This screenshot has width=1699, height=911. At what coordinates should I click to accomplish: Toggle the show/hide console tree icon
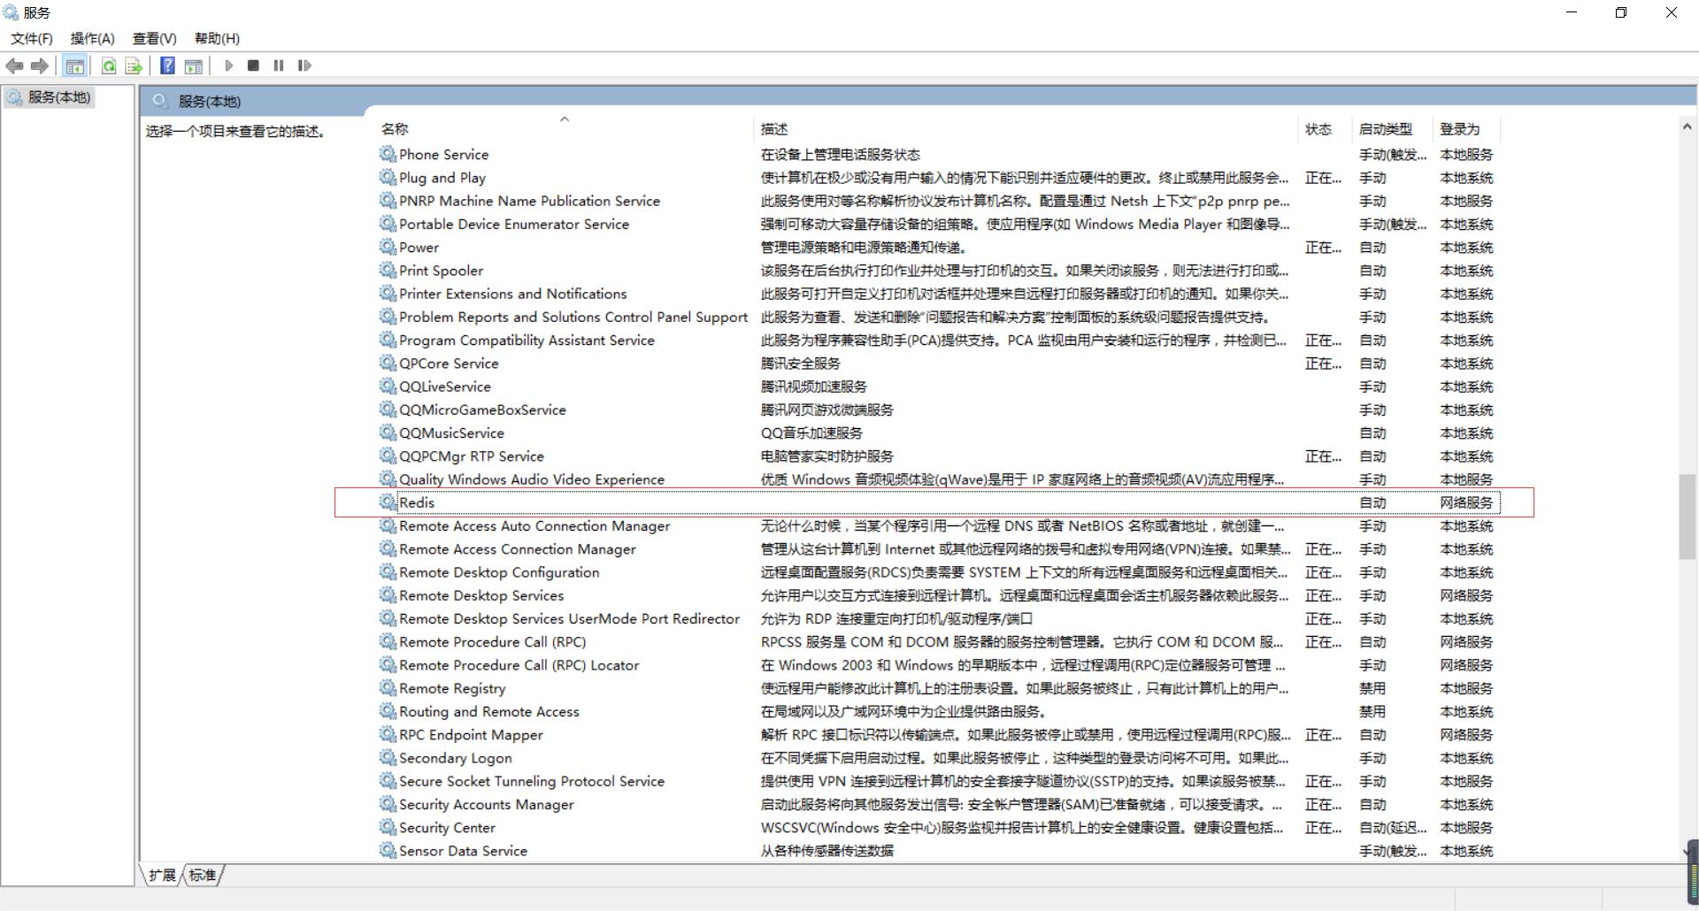(75, 65)
